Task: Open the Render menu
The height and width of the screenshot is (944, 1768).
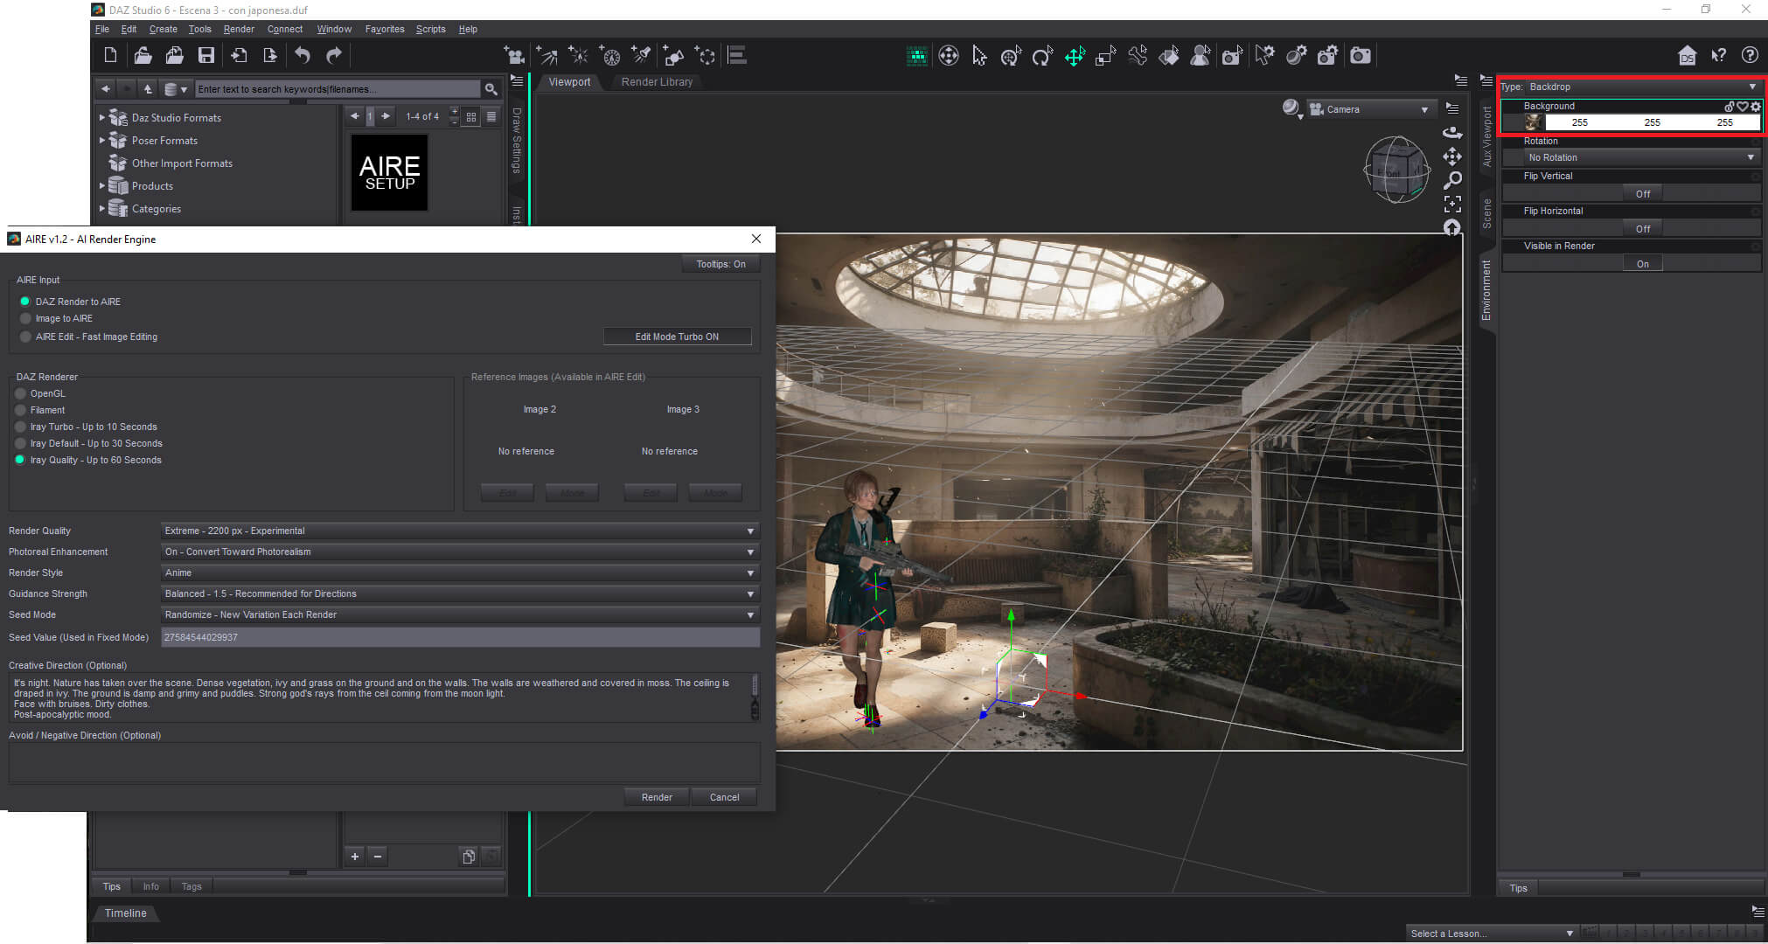Action: tap(239, 29)
